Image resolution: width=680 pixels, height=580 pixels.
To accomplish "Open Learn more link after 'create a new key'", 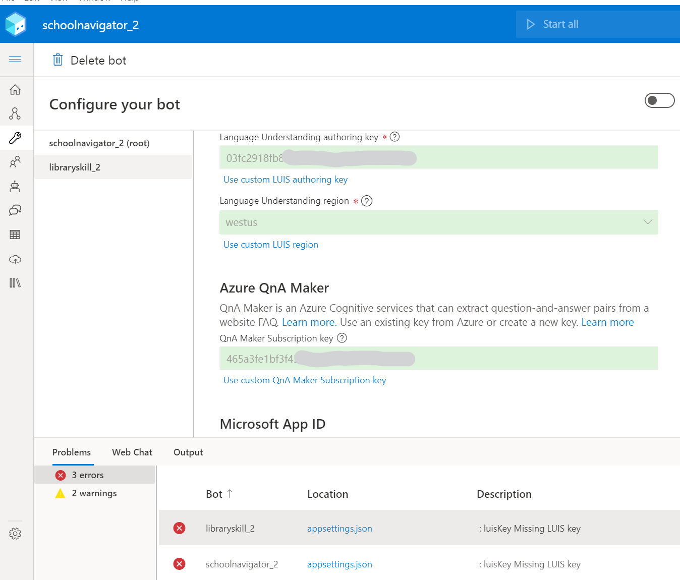I will 607,322.
